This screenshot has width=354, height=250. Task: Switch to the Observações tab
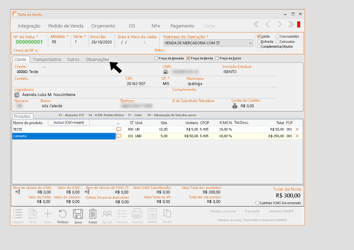(97, 60)
